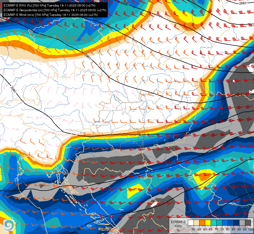
Task: Click the 3020 contour label near bottom
Action: (x=80, y=227)
